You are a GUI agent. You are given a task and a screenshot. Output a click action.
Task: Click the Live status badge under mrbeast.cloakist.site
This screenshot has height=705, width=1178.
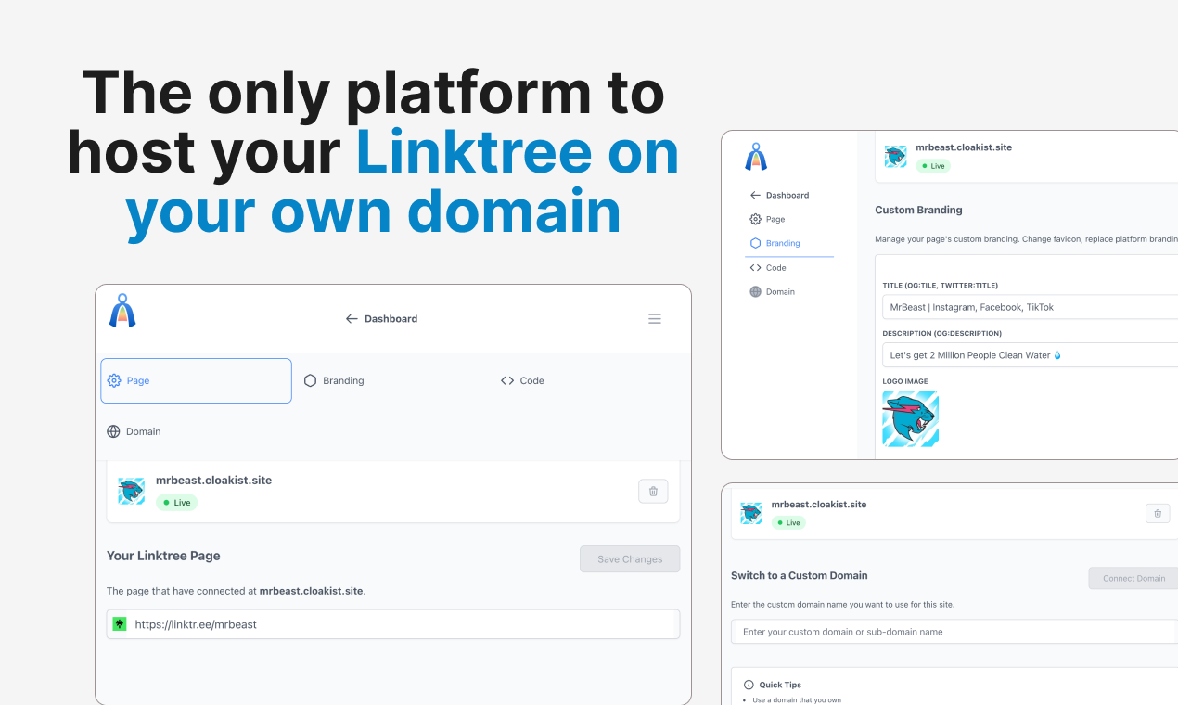click(x=176, y=502)
